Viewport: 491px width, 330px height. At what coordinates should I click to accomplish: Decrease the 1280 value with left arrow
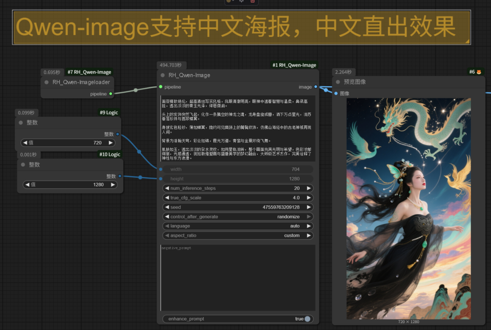(27, 185)
